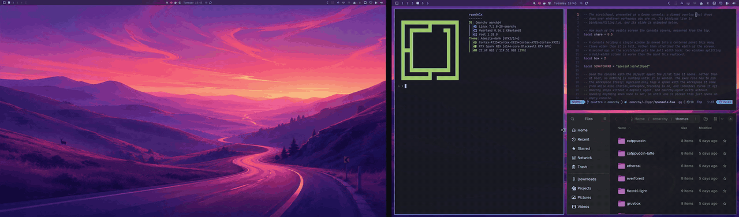The height and width of the screenshot is (217, 739).
Task: Star the ethereal folder
Action: pos(725,166)
